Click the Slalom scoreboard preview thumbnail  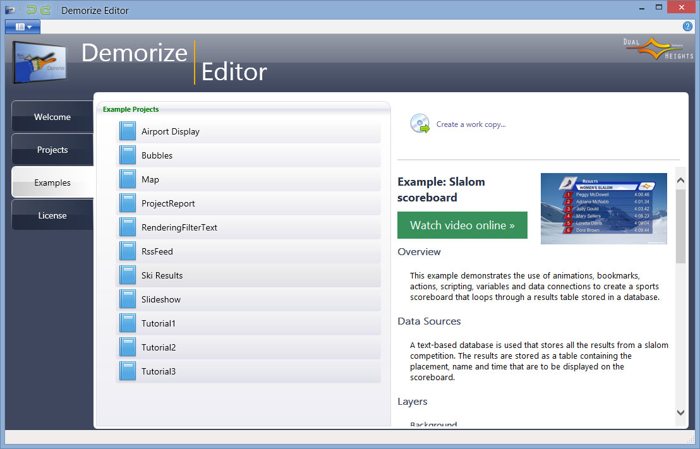603,208
